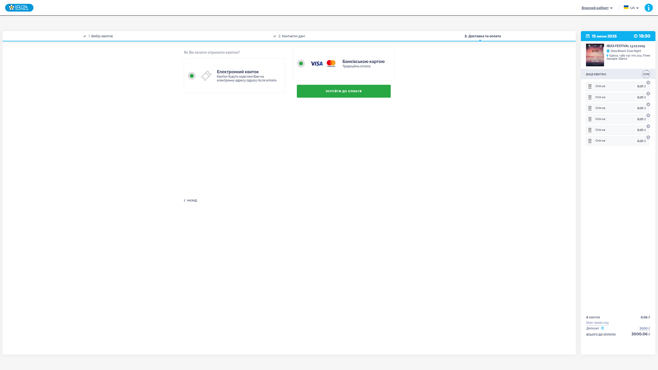Remove the first Стіл 20 ticket

(648, 83)
